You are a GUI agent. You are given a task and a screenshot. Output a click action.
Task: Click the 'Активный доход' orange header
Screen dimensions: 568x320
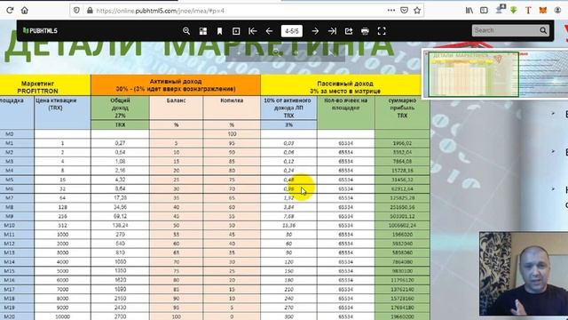click(x=176, y=85)
